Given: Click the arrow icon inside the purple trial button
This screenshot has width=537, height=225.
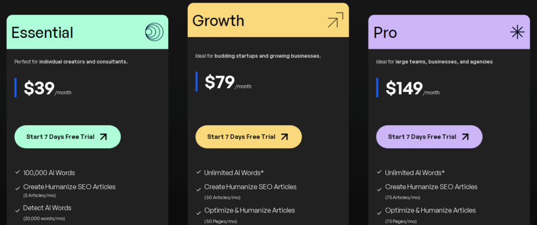Looking at the screenshot, I should pyautogui.click(x=465, y=137).
